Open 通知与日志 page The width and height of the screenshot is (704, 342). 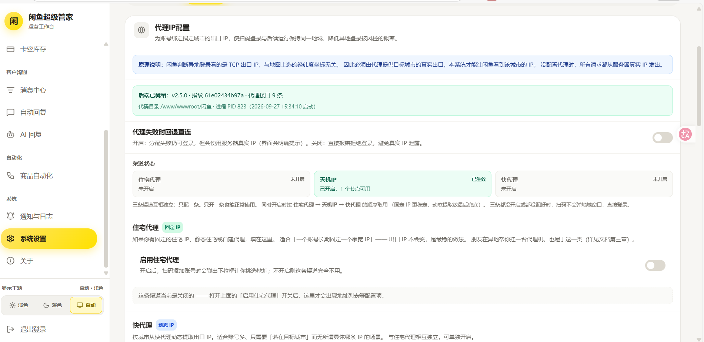coord(49,217)
